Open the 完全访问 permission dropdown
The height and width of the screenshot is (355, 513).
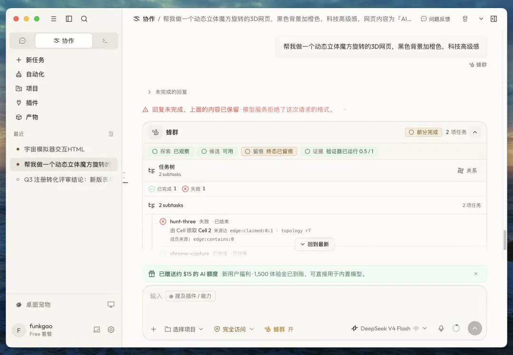point(234,329)
